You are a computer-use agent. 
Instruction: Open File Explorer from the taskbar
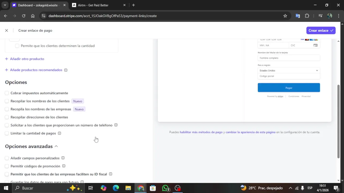pos(128,188)
